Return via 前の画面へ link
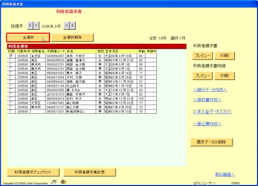 coord(225,174)
